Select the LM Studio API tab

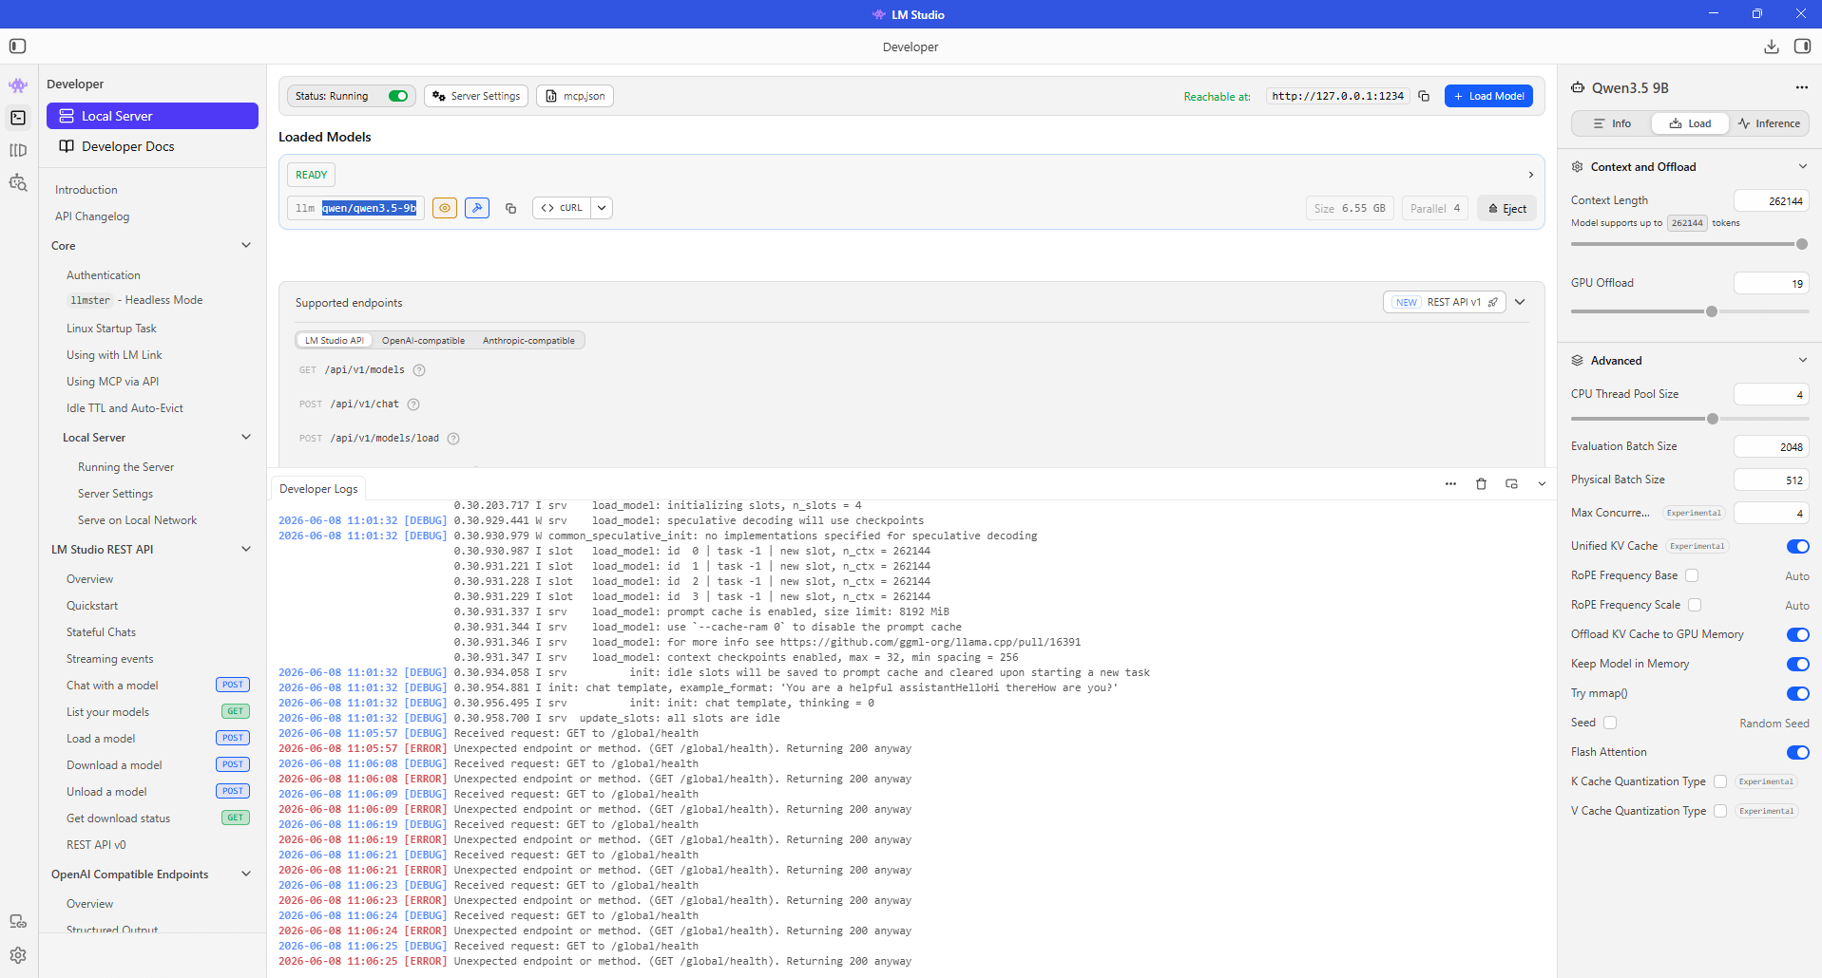pyautogui.click(x=334, y=340)
